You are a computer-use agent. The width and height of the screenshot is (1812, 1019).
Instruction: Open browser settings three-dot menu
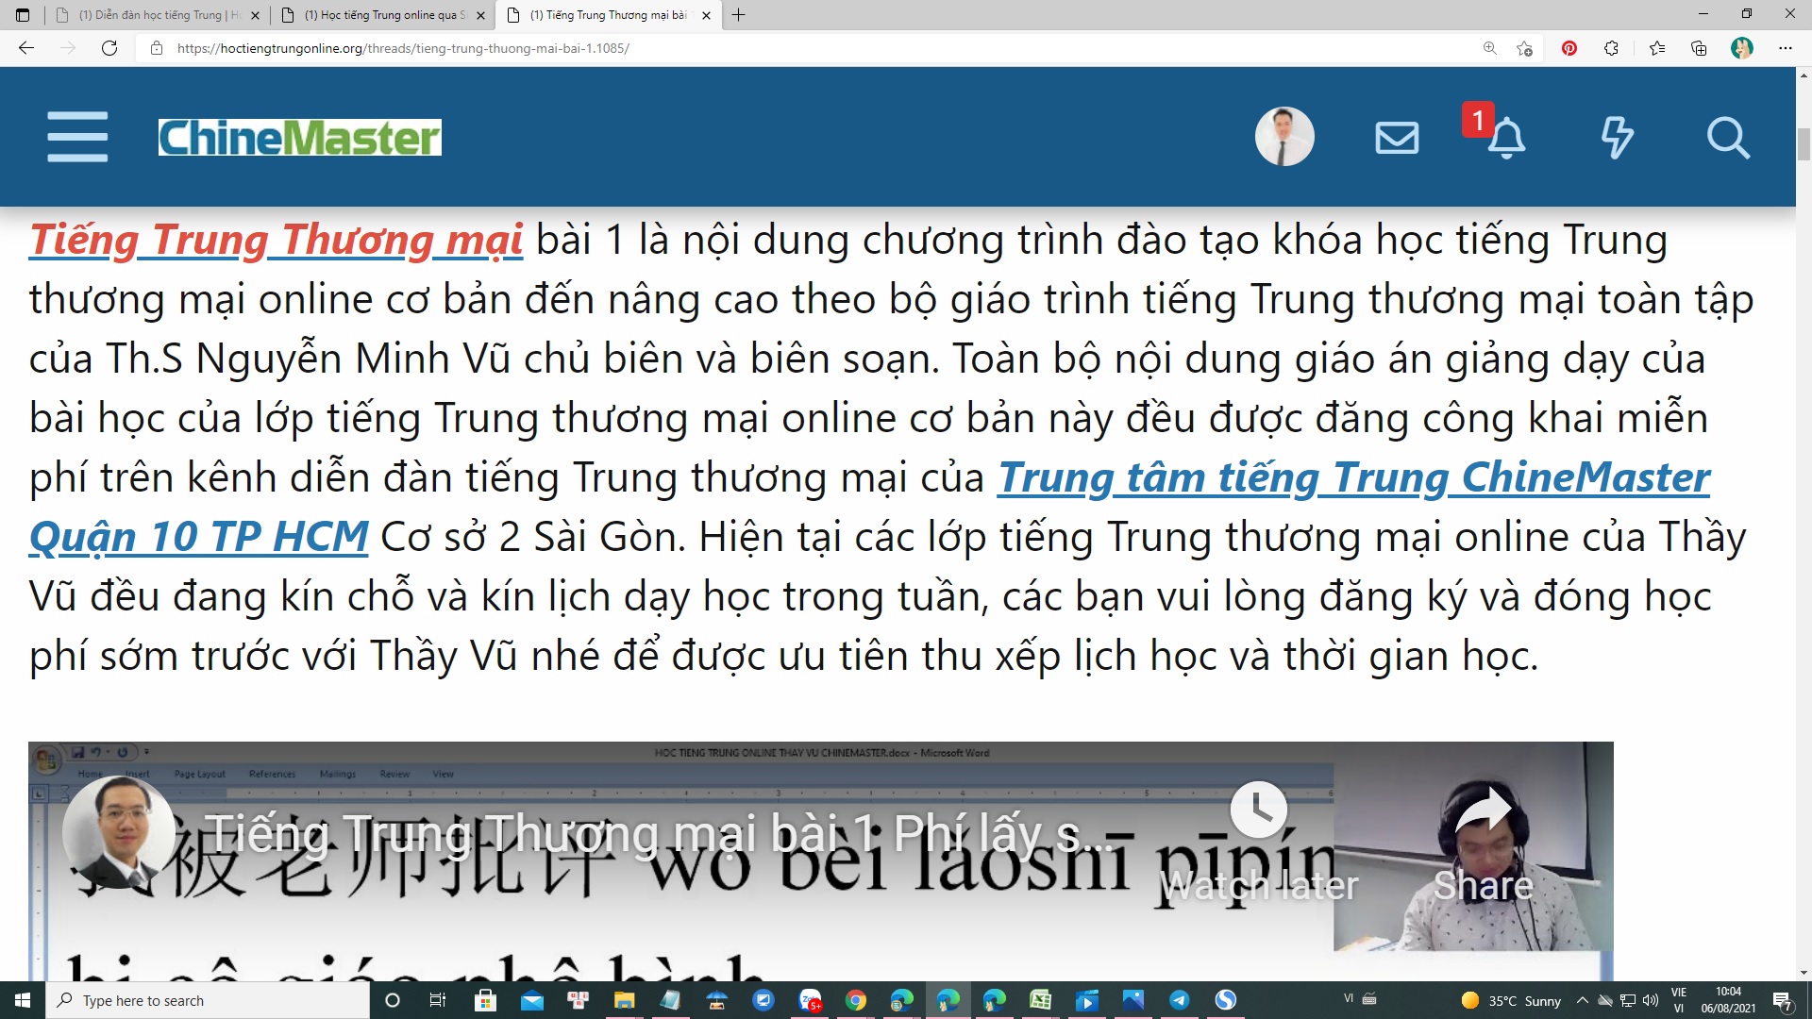coord(1785,48)
